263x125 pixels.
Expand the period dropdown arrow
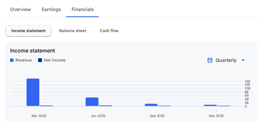tap(243, 60)
